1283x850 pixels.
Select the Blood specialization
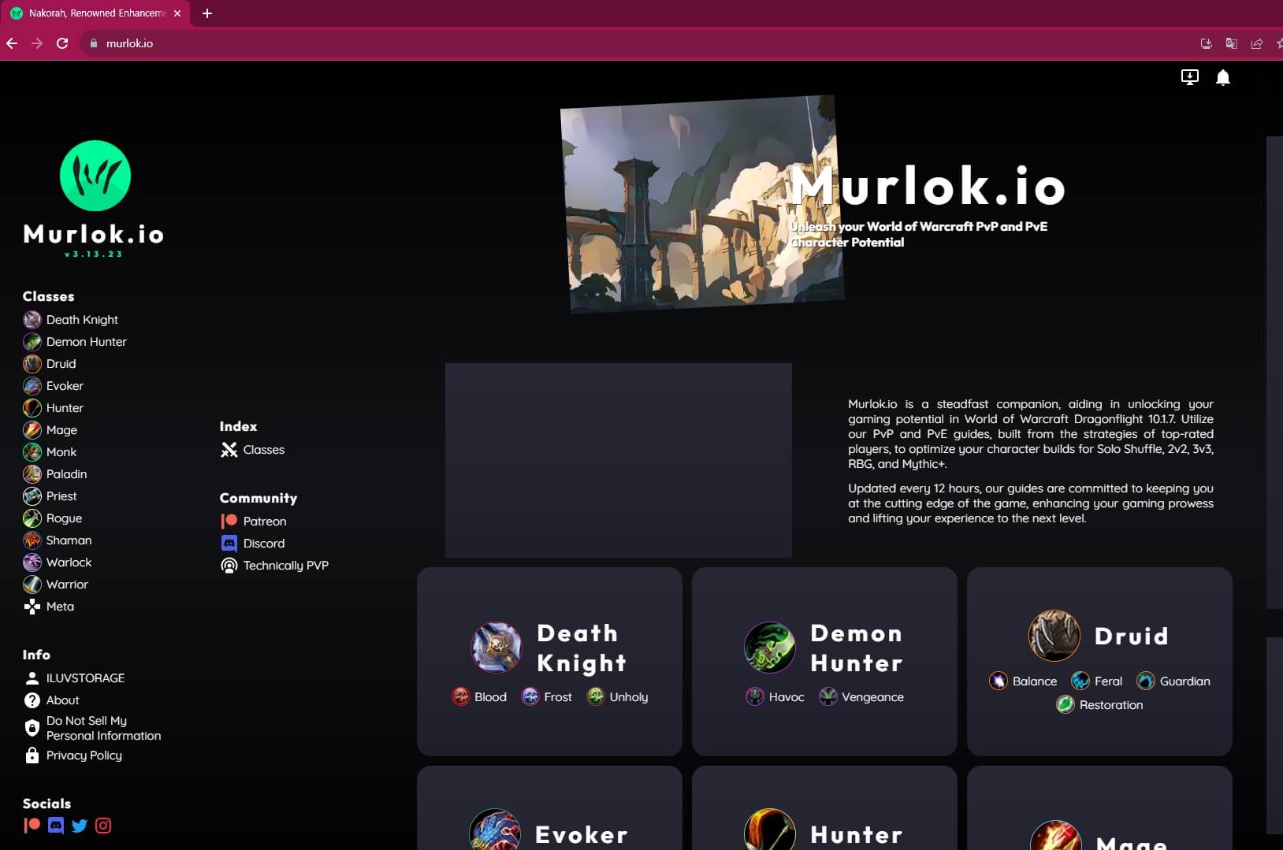[x=479, y=697]
